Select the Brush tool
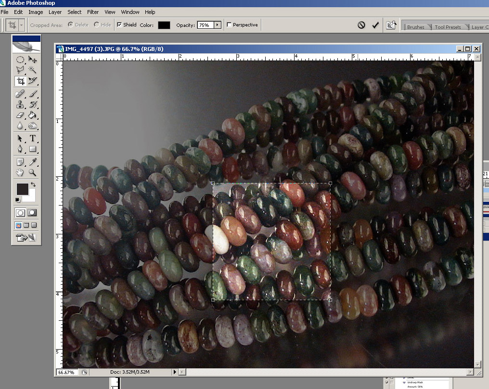 [32, 94]
